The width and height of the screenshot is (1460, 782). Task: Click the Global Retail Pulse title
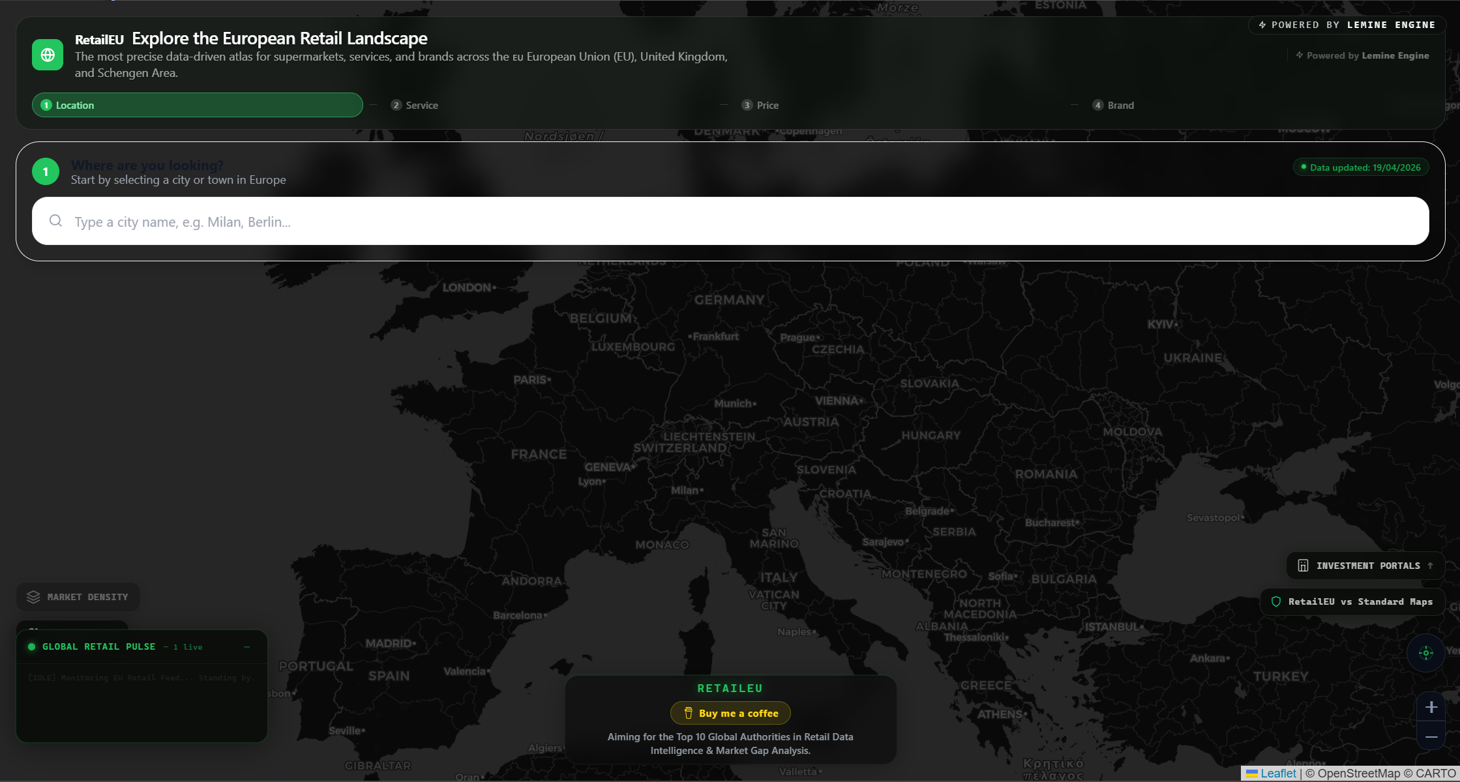pos(99,646)
